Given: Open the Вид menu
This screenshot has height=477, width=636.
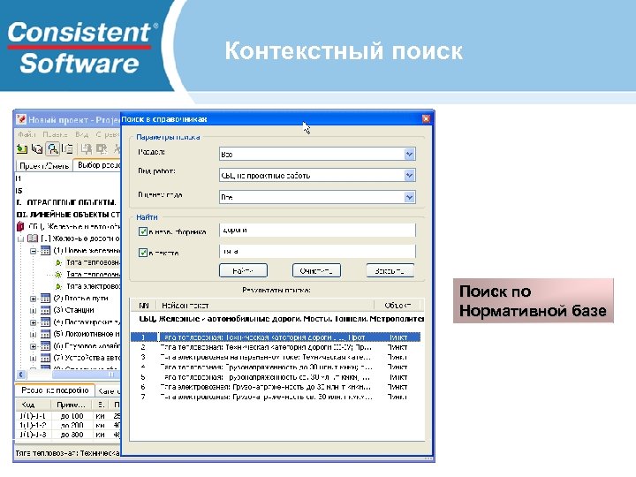Looking at the screenshot, I should 81,134.
